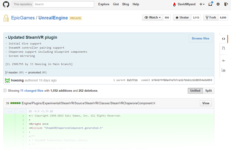
Task: Click the '#include SteamVRChaperoneComponent.generated.h' line
Action: tap(66, 128)
